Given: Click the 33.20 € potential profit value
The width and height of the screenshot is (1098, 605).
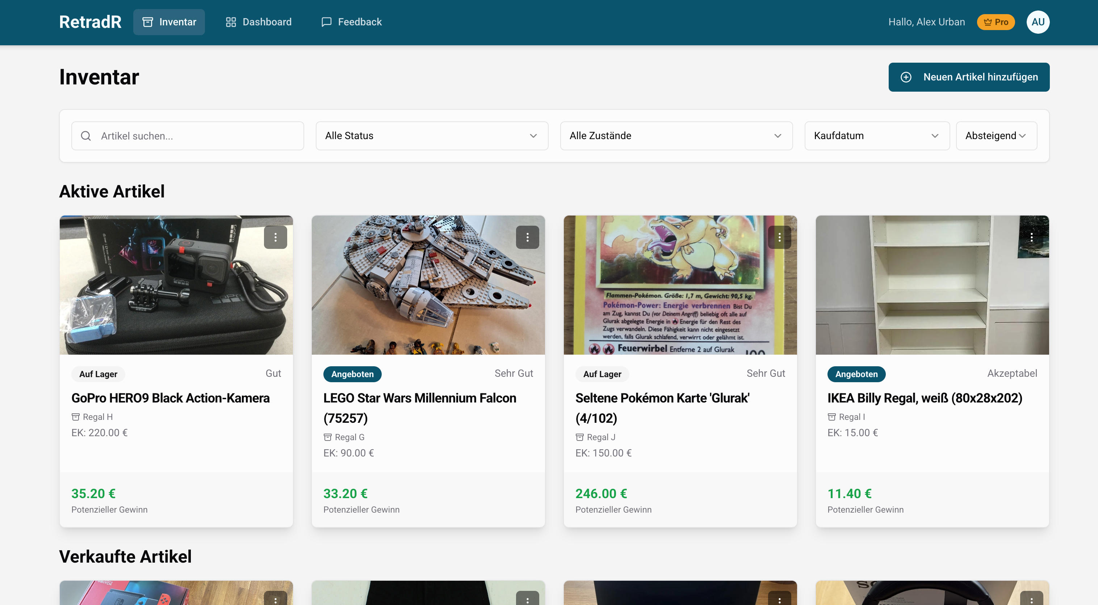Looking at the screenshot, I should point(345,493).
